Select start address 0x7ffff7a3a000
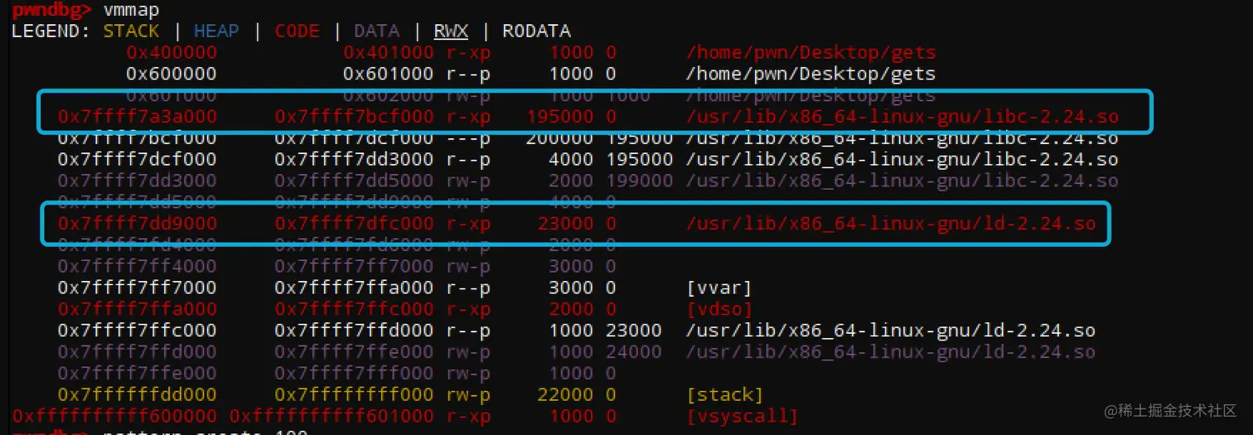This screenshot has height=435, width=1253. pyautogui.click(x=138, y=117)
